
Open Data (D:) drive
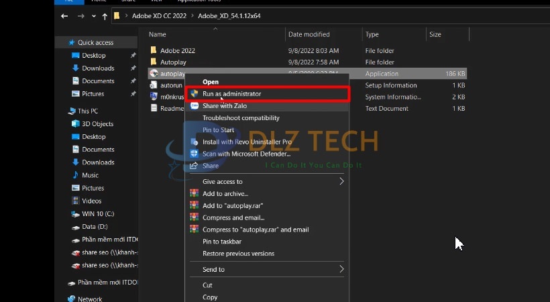tap(95, 227)
